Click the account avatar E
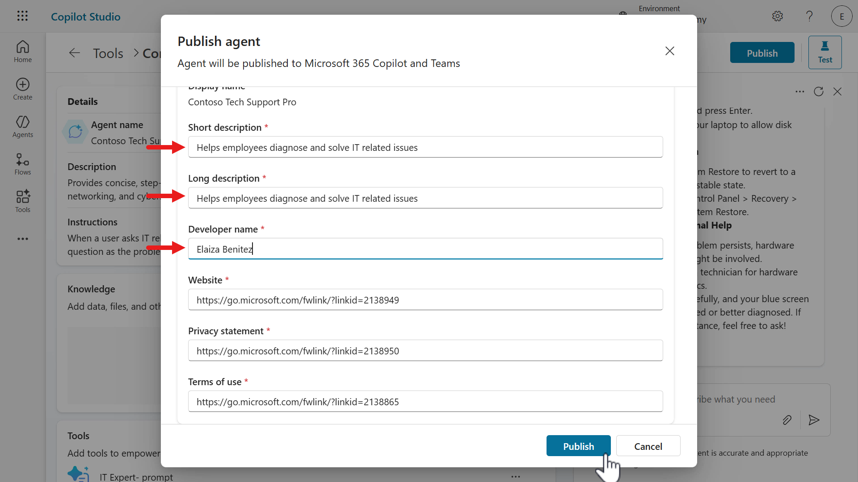This screenshot has width=858, height=482. tap(841, 17)
